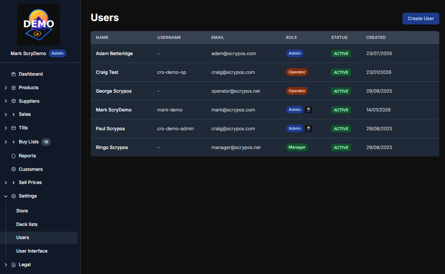445x274 pixels.
Task: Expand the Tills menu chevron
Action: 6,128
